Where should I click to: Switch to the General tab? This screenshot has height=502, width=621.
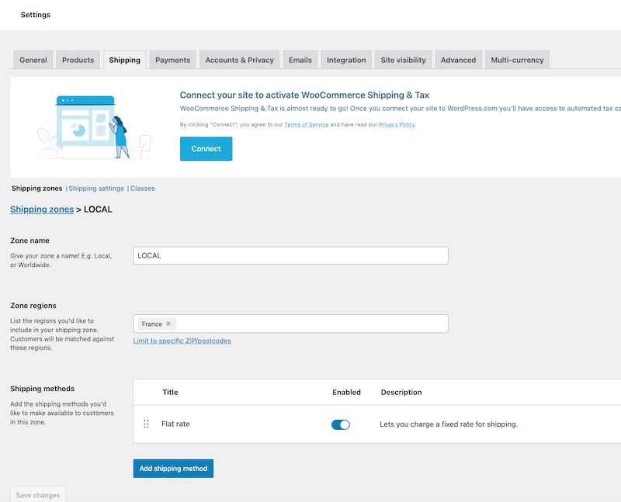pyautogui.click(x=33, y=59)
